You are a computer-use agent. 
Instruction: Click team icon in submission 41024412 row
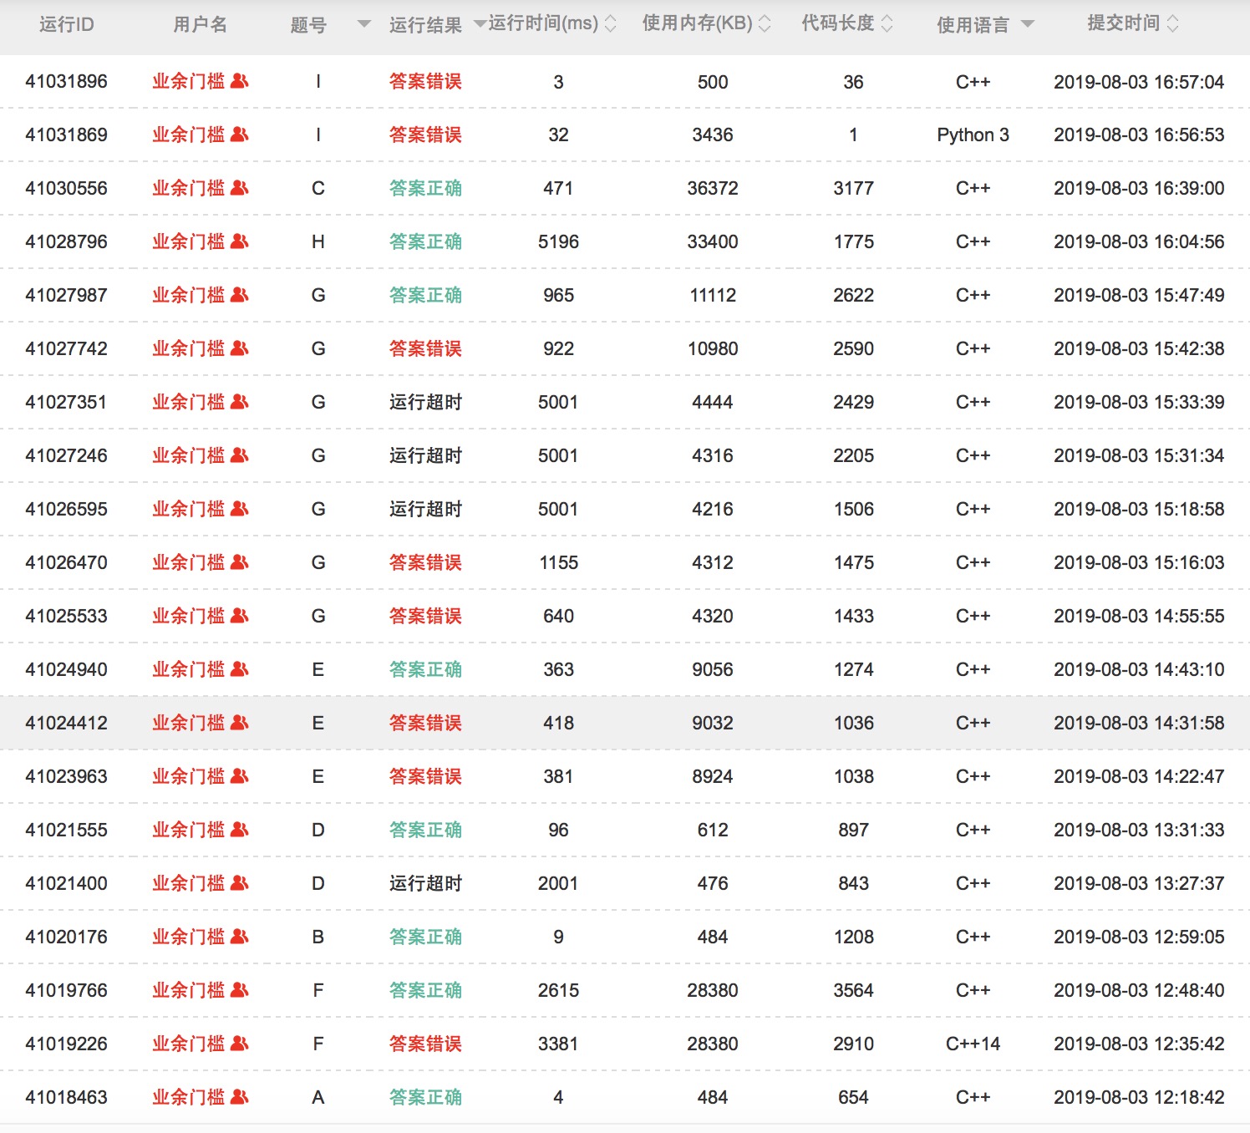tap(239, 723)
